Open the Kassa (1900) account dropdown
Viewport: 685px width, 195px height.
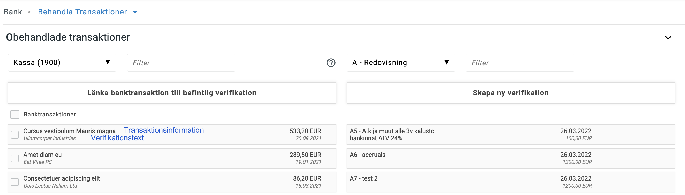62,63
